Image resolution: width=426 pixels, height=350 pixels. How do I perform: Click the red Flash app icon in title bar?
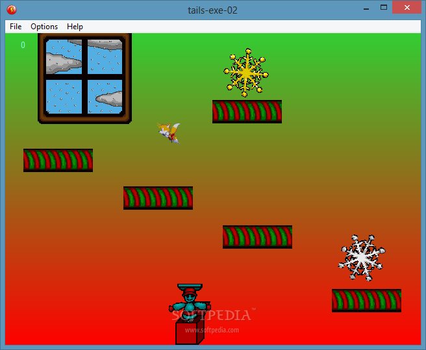tap(12, 10)
